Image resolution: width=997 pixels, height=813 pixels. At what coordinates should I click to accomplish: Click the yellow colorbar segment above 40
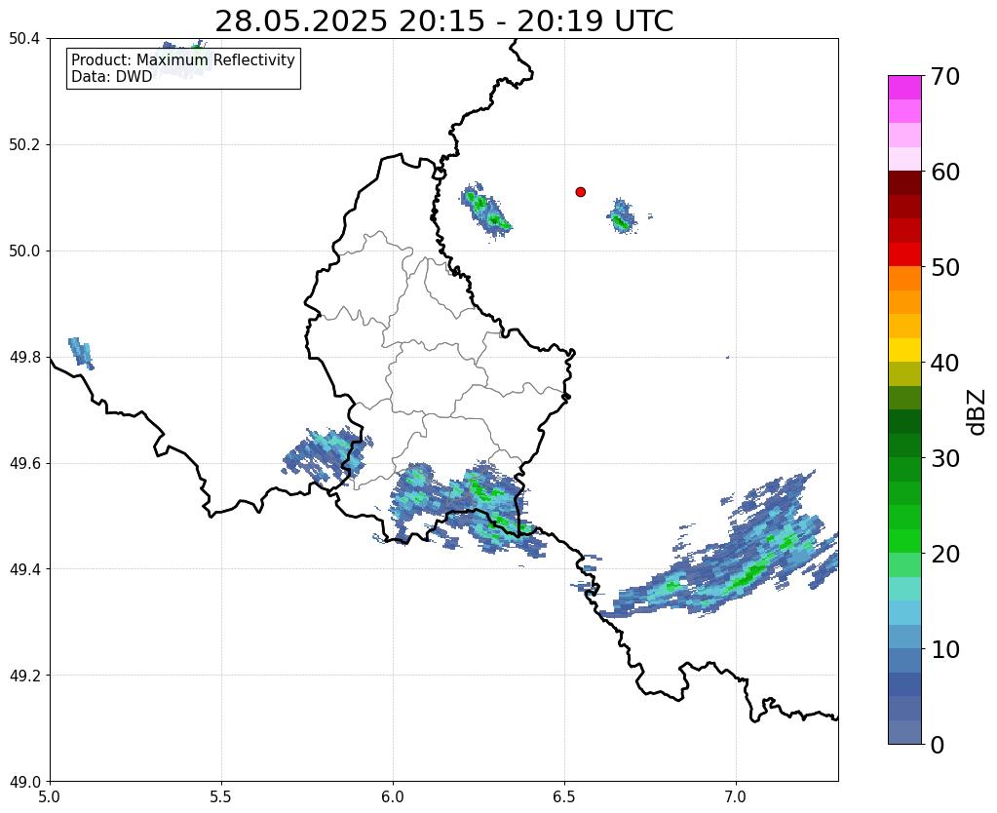click(904, 350)
